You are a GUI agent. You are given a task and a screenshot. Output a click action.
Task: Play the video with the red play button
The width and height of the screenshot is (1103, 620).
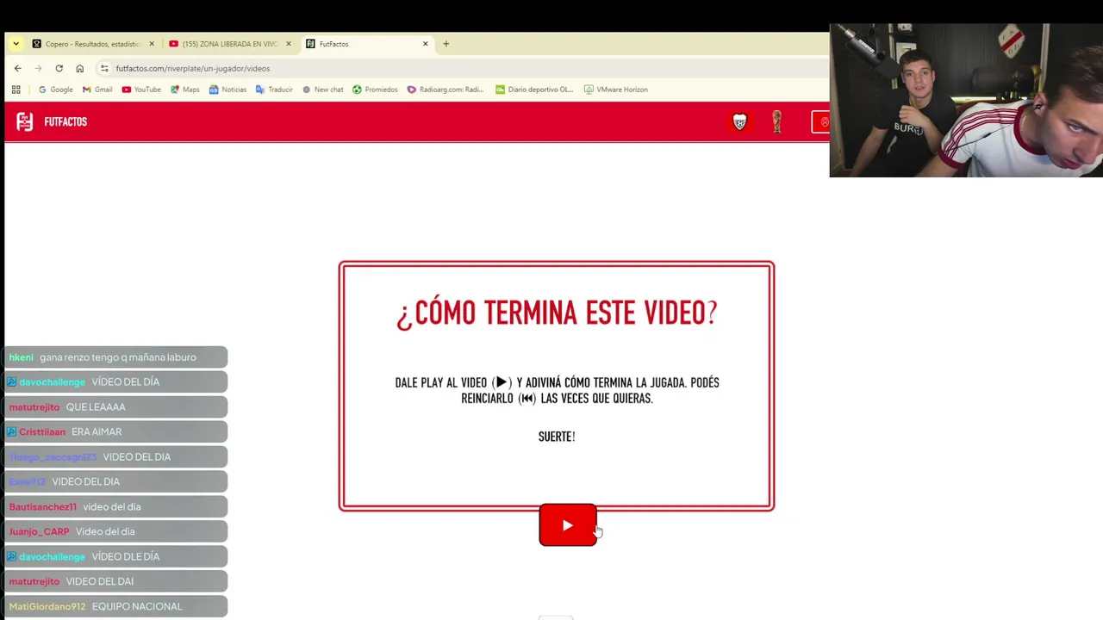coord(567,525)
